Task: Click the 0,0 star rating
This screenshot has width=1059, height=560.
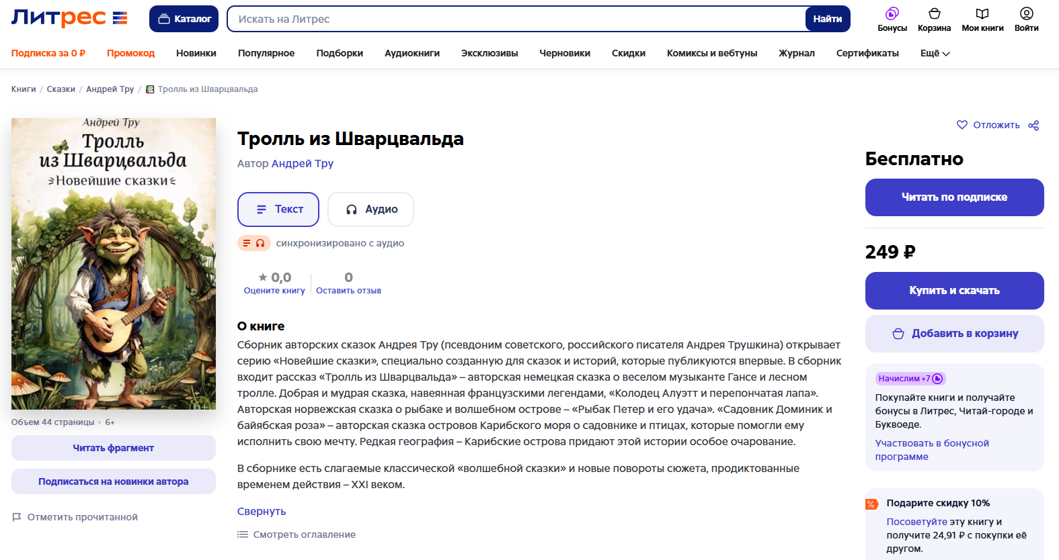Action: click(x=274, y=277)
